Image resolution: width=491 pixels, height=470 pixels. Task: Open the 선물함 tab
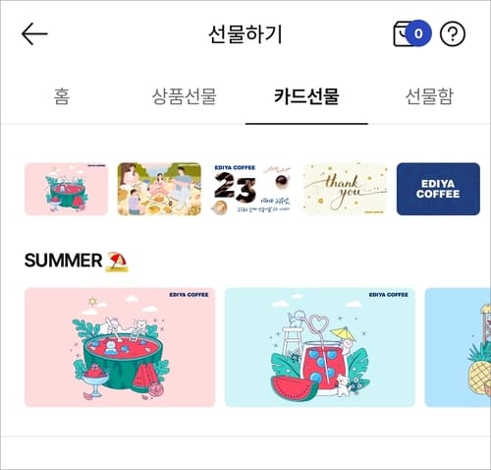[x=429, y=96]
